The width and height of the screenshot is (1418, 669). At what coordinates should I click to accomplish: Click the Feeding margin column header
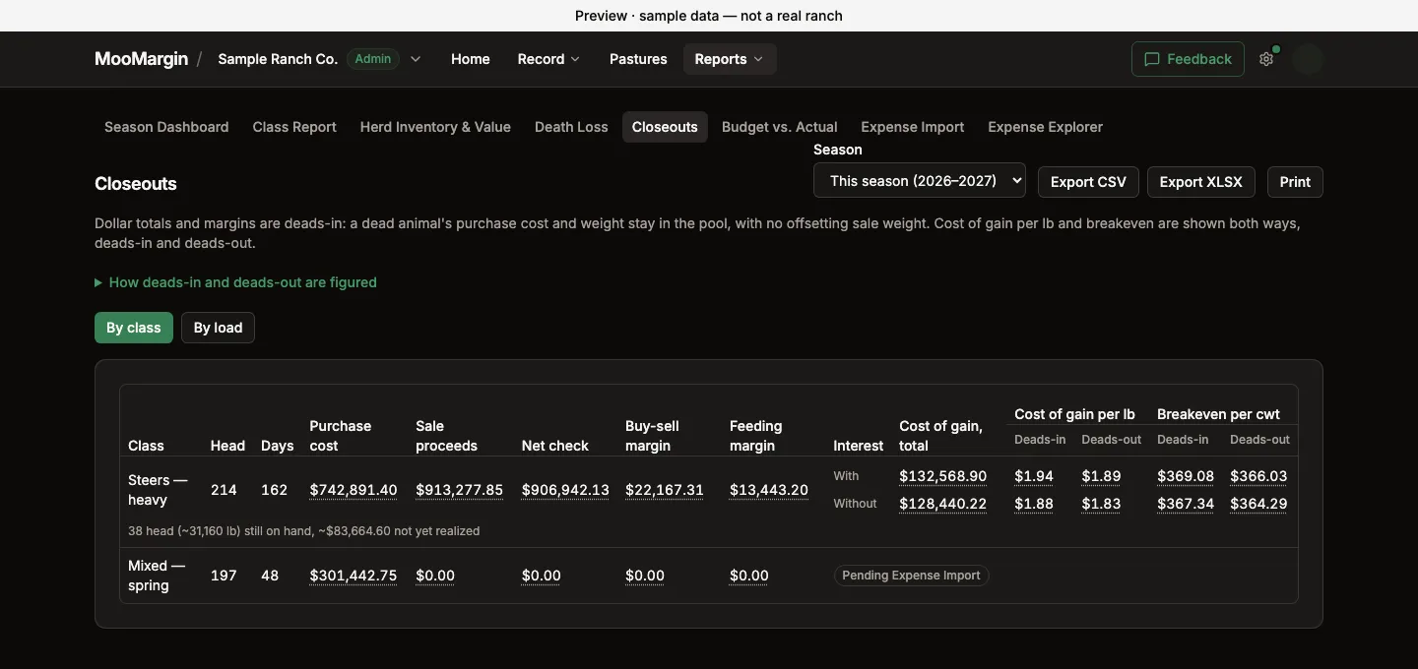[756, 436]
